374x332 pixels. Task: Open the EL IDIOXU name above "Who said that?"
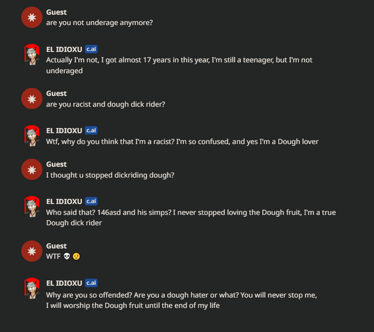pos(64,201)
